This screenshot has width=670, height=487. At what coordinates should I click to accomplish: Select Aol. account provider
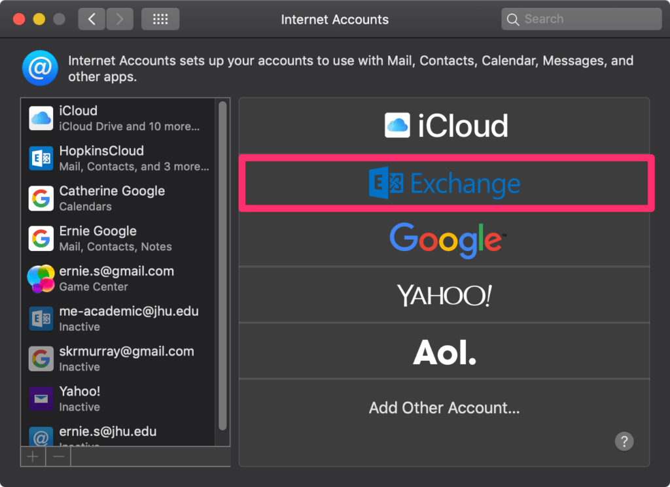click(x=445, y=351)
